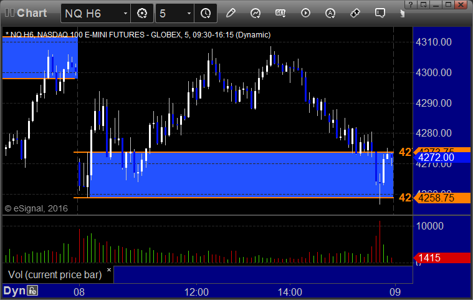
Task: Open the alerts 'A' circle icon
Action: (330, 13)
